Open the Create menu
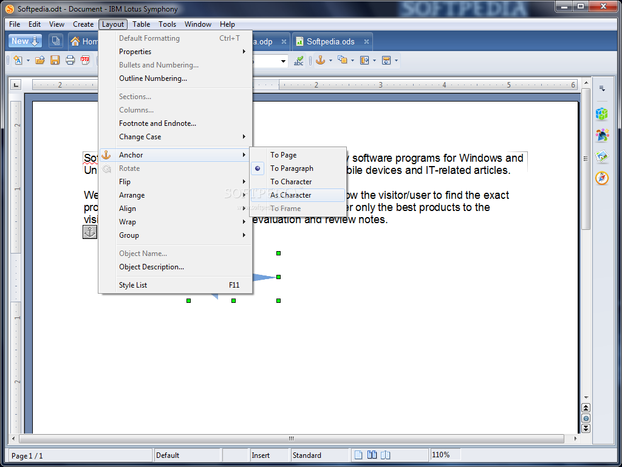This screenshot has height=467, width=622. (83, 24)
